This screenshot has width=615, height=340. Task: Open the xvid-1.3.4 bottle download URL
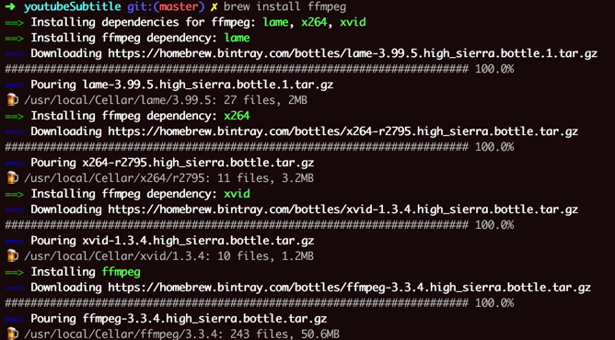click(342, 210)
